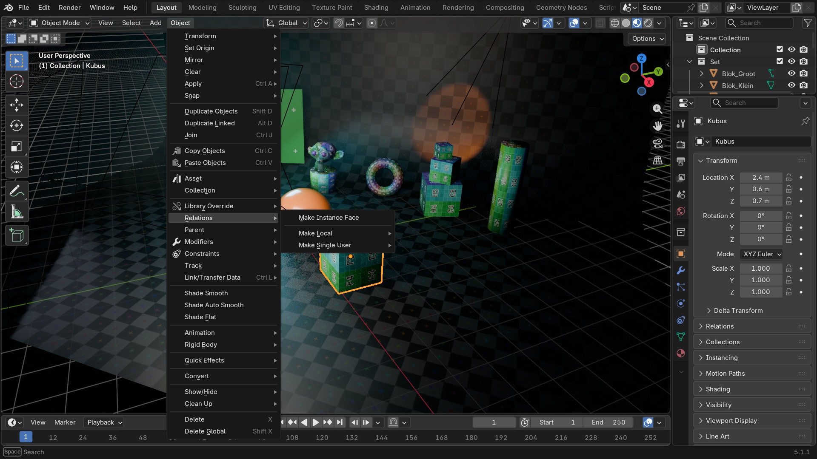Open the World properties tab
This screenshot has height=459, width=817.
(681, 211)
